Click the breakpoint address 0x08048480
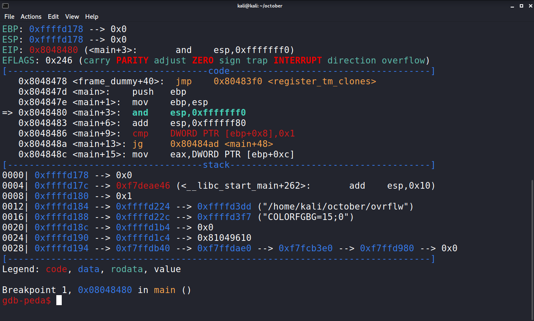This screenshot has width=534, height=321. pos(105,290)
